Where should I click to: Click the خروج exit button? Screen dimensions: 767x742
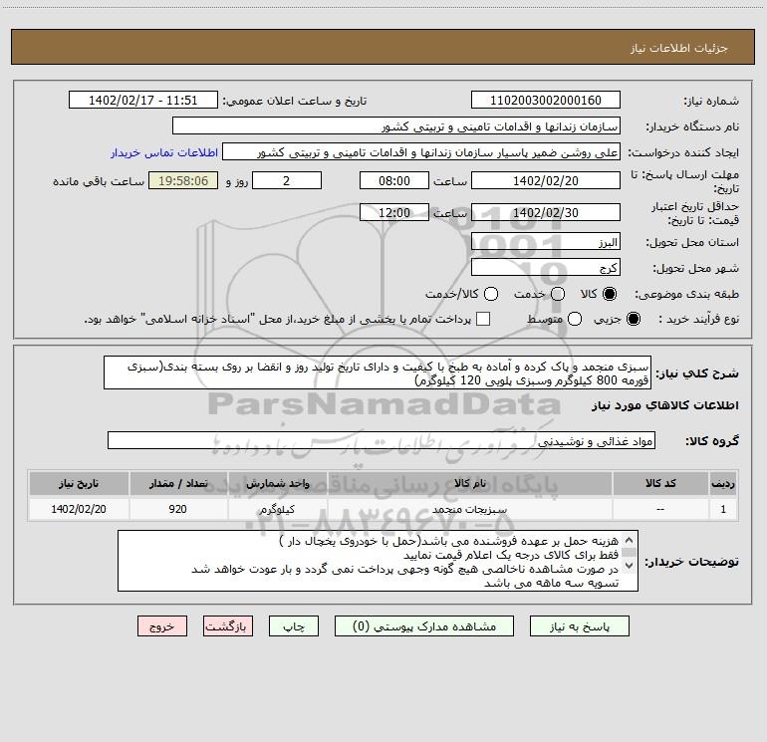click(x=162, y=626)
